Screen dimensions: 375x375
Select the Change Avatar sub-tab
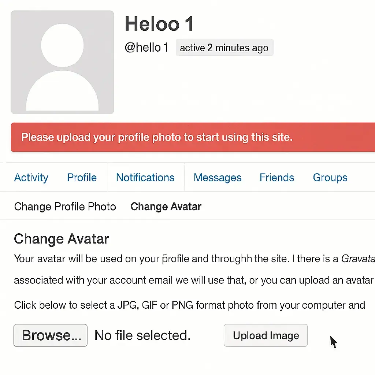[166, 207]
